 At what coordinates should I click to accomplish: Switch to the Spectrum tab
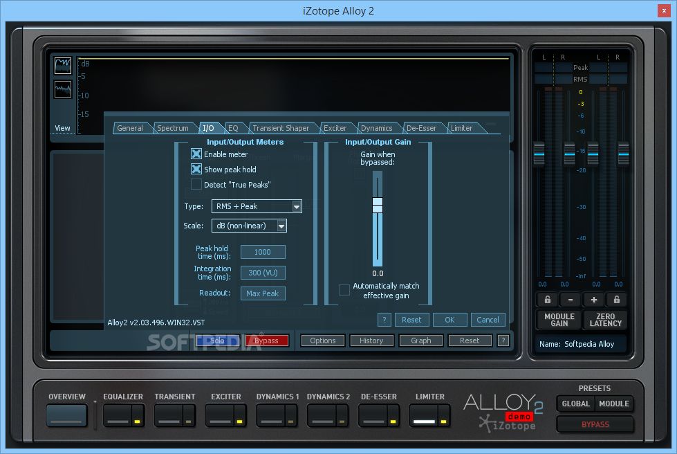(x=173, y=128)
